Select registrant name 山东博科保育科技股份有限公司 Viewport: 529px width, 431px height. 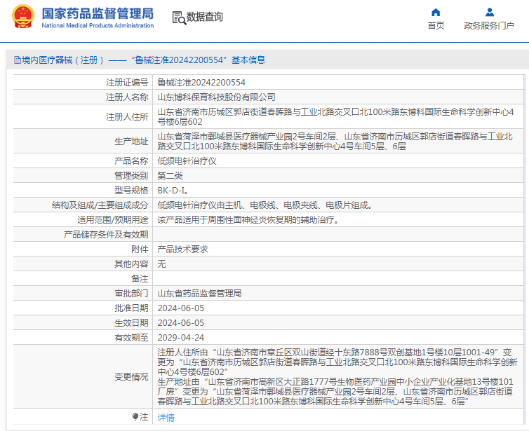tap(216, 97)
